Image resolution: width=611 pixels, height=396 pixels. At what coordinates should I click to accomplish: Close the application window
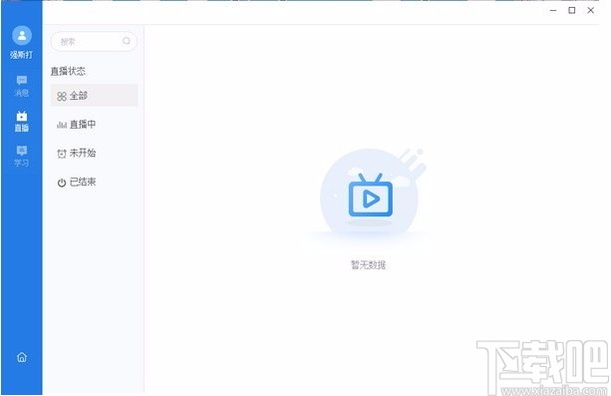pyautogui.click(x=591, y=11)
